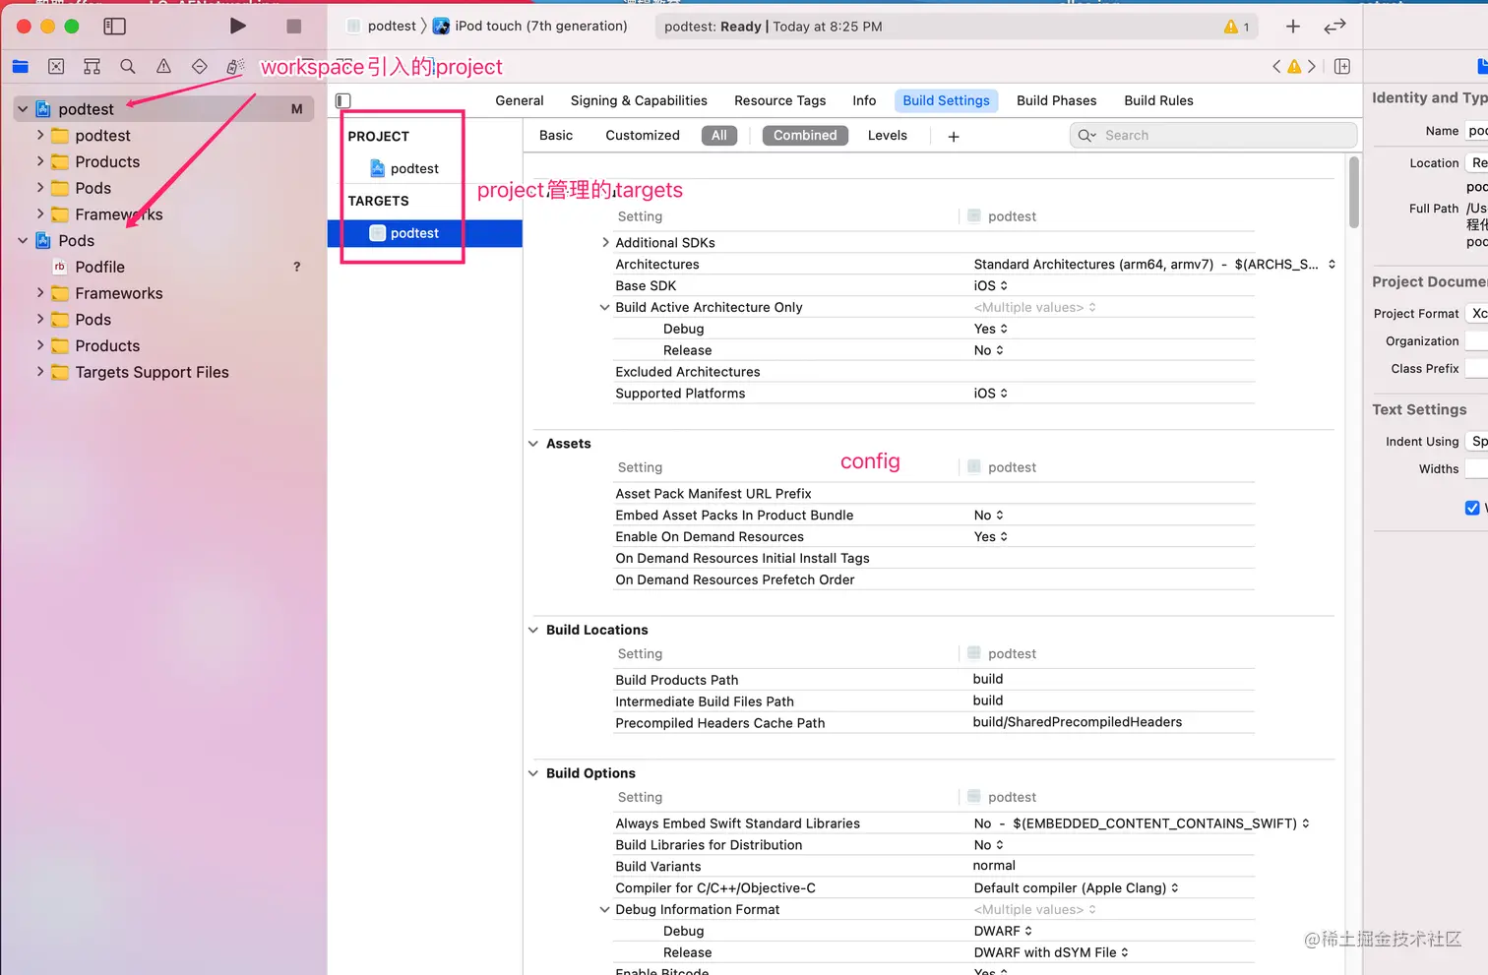
Task: Change Enable On Demand Resources value
Action: coord(991,536)
